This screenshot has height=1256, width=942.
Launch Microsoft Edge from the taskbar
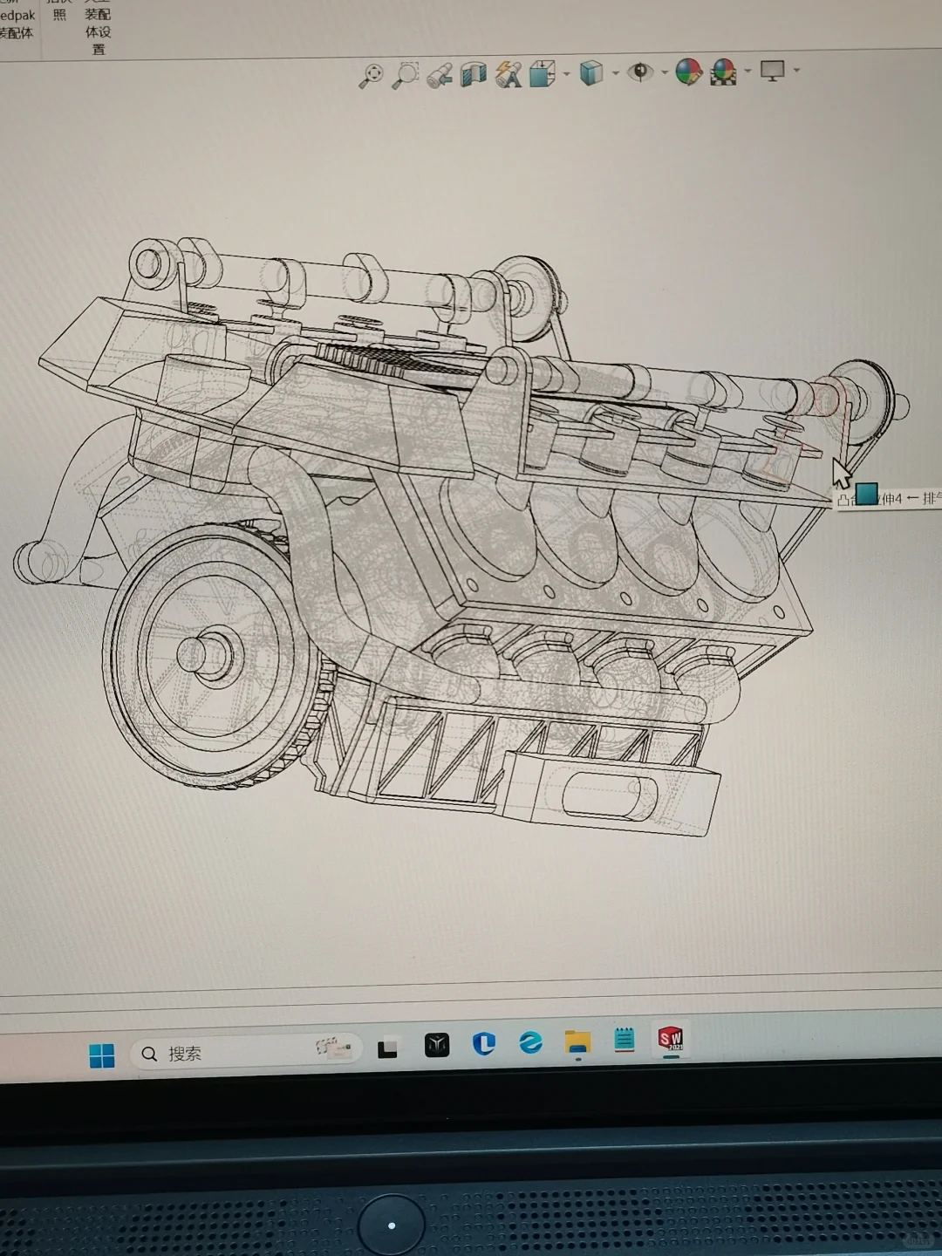point(530,1042)
